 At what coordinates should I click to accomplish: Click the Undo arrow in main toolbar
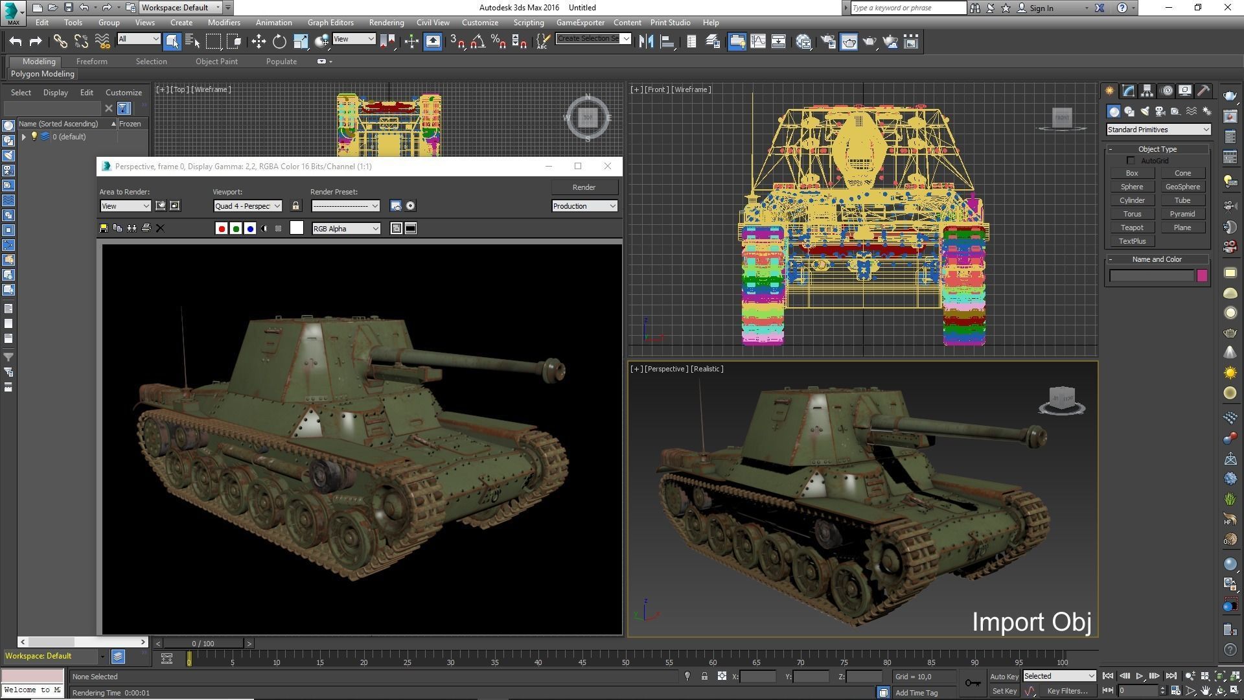tap(16, 42)
